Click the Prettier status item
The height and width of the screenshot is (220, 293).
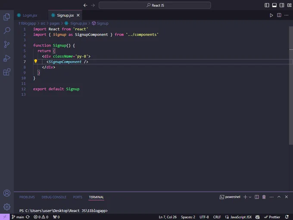coord(272,217)
